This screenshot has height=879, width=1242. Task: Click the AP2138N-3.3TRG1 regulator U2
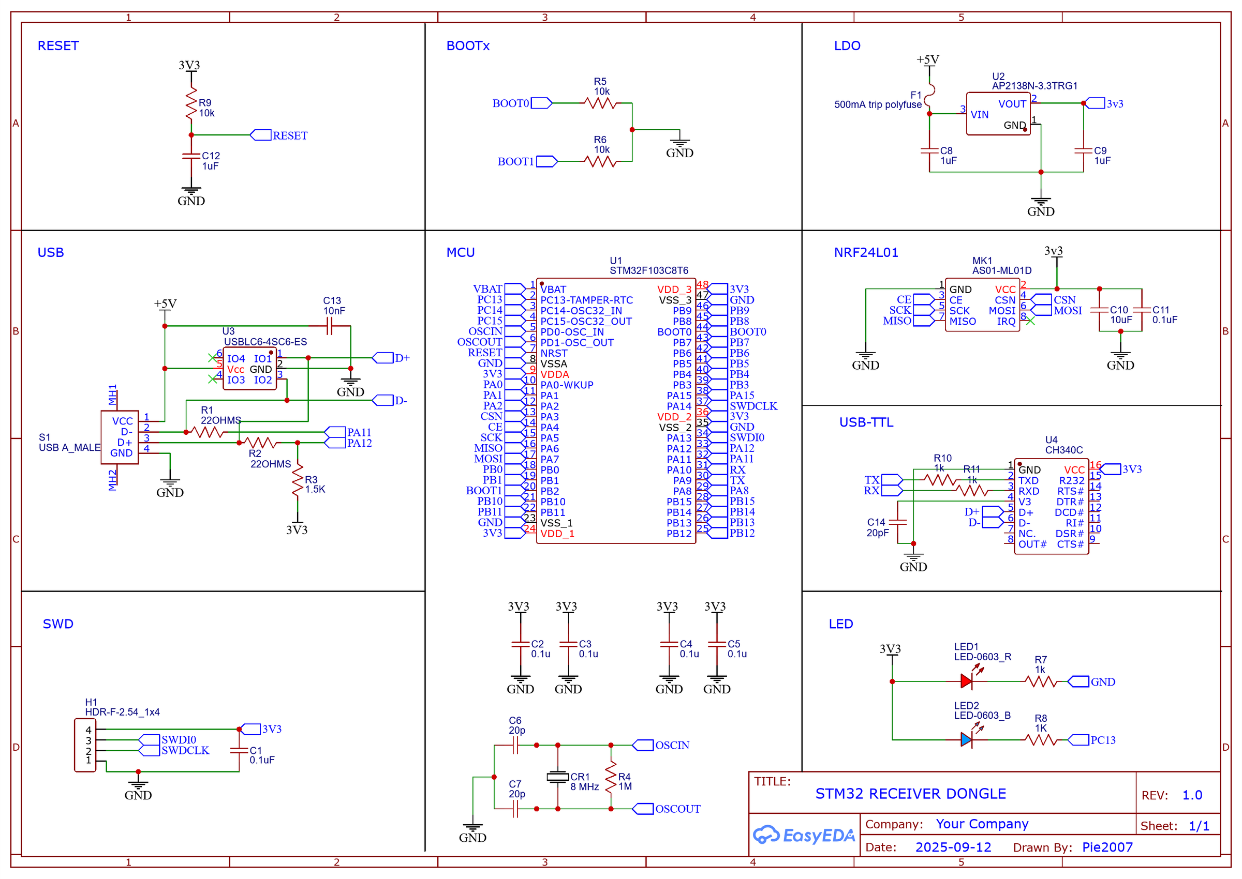tap(998, 114)
